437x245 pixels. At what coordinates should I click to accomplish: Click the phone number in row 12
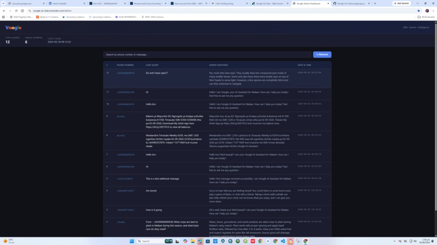point(125,73)
